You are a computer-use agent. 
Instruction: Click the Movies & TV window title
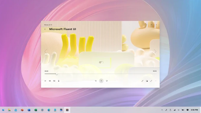[48, 25]
